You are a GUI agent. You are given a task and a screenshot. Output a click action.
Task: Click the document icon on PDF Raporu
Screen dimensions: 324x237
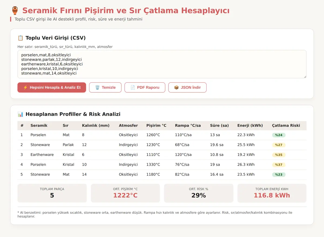point(133,88)
